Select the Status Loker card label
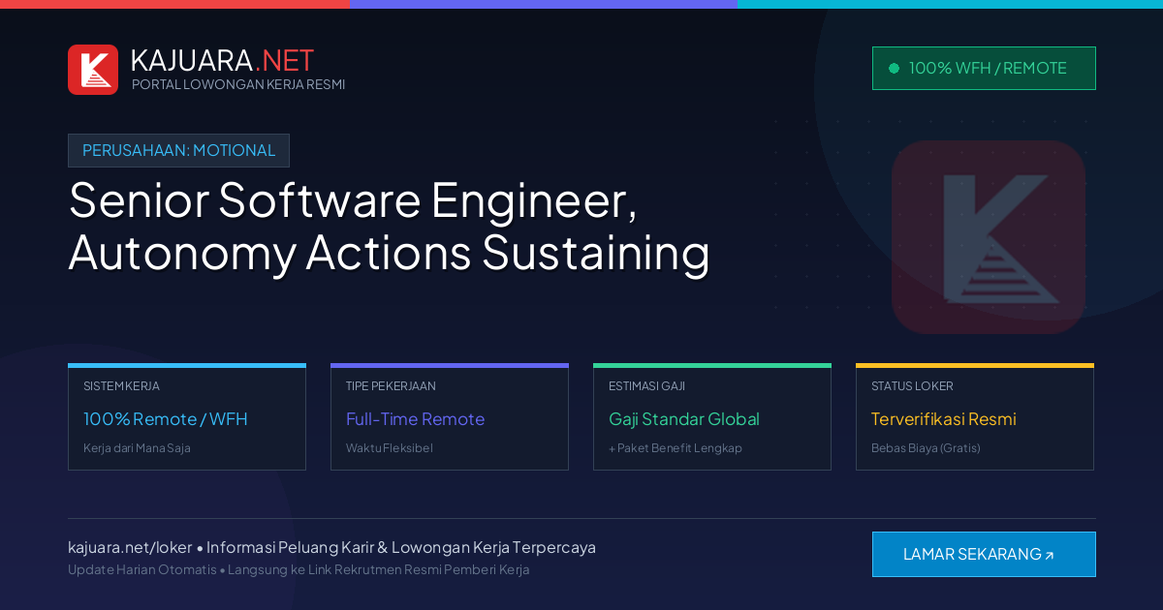The height and width of the screenshot is (610, 1163). click(912, 385)
